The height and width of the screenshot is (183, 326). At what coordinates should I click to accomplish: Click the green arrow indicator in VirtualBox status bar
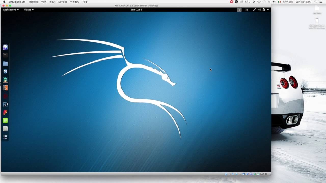pyautogui.click(x=254, y=174)
